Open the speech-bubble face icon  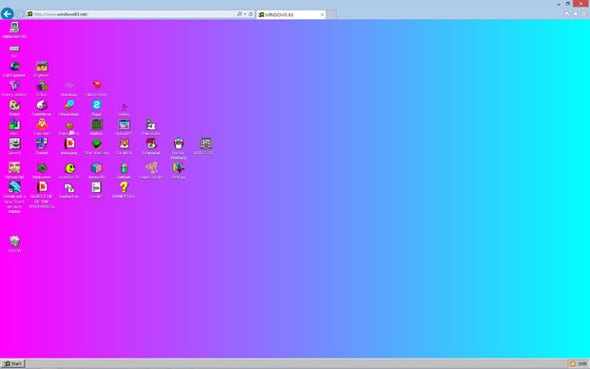(69, 108)
